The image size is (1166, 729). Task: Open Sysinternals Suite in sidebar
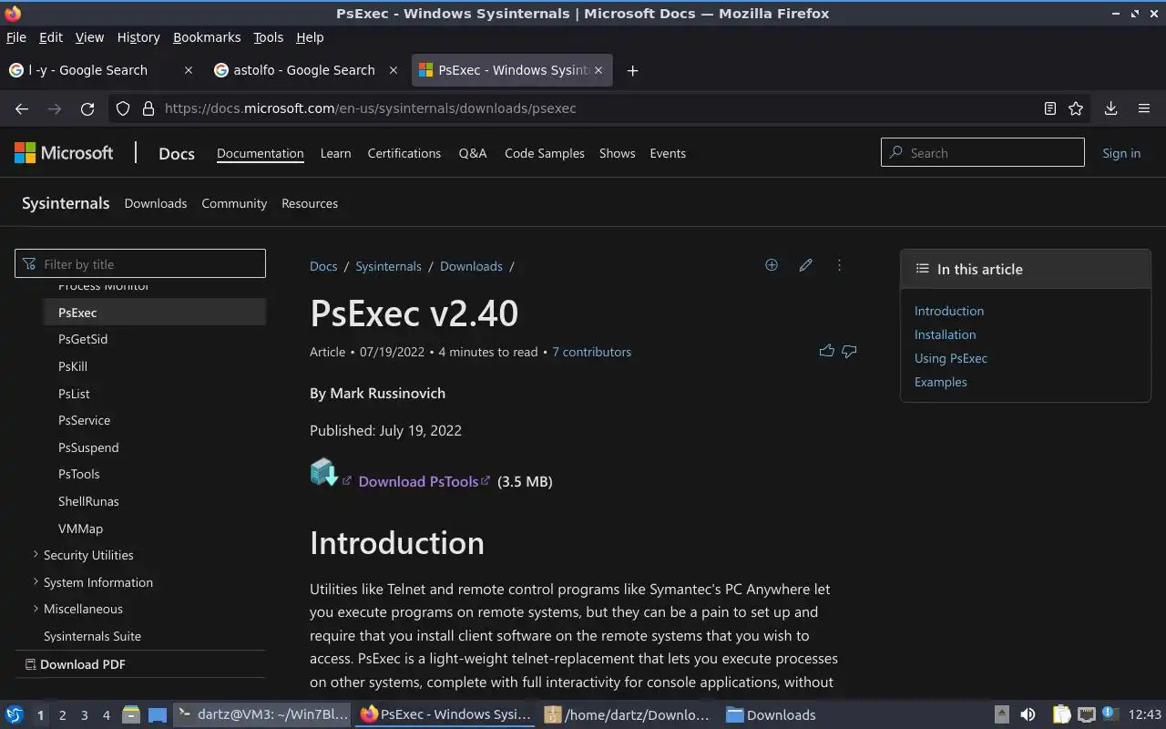92,636
